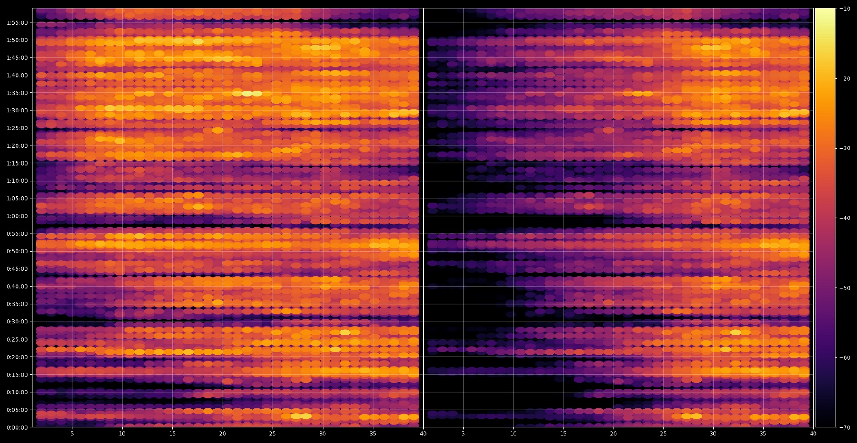
Task: Click x-axis label 25 under left heatmap
Action: click(272, 434)
